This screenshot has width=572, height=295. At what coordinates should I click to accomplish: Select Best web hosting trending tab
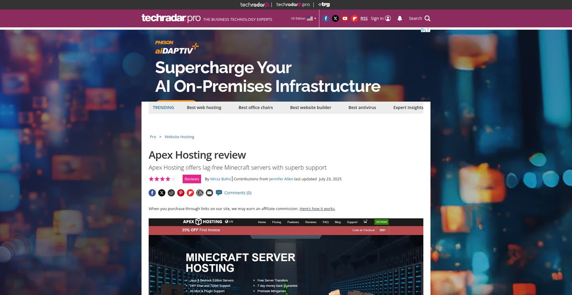204,108
